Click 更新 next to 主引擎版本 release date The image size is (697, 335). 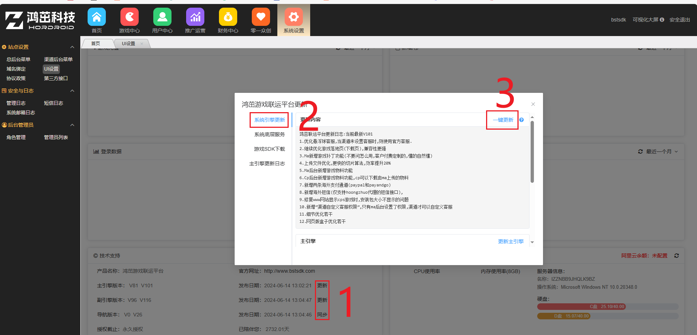tap(322, 285)
